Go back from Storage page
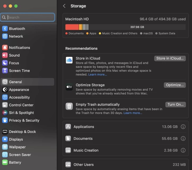 point(64,6)
